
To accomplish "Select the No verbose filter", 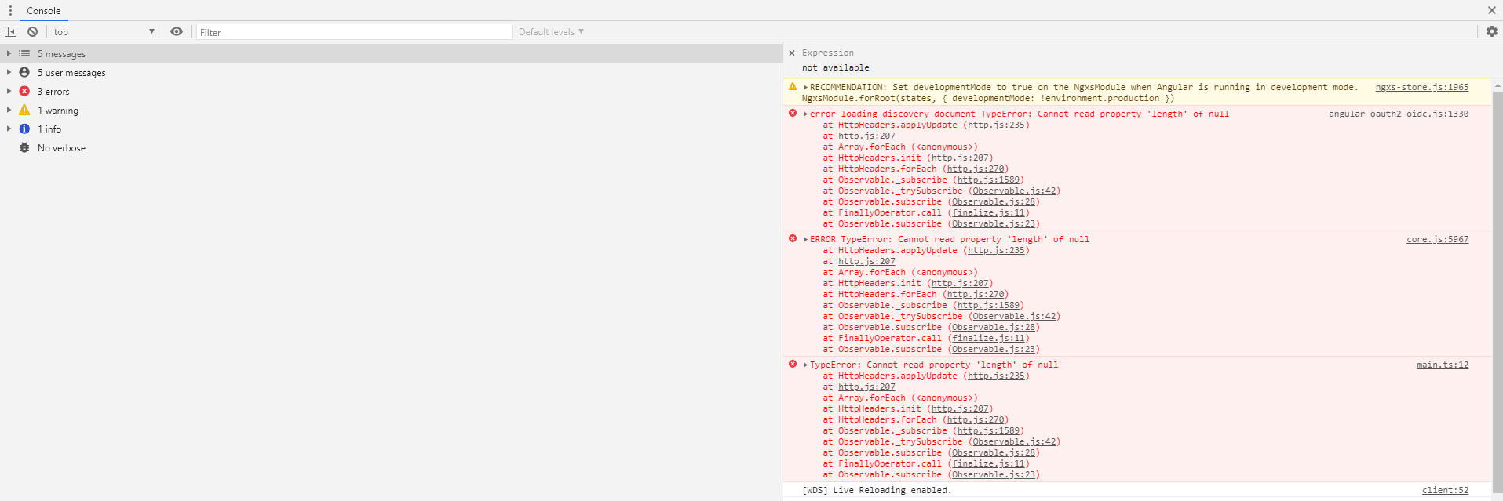I will click(61, 148).
